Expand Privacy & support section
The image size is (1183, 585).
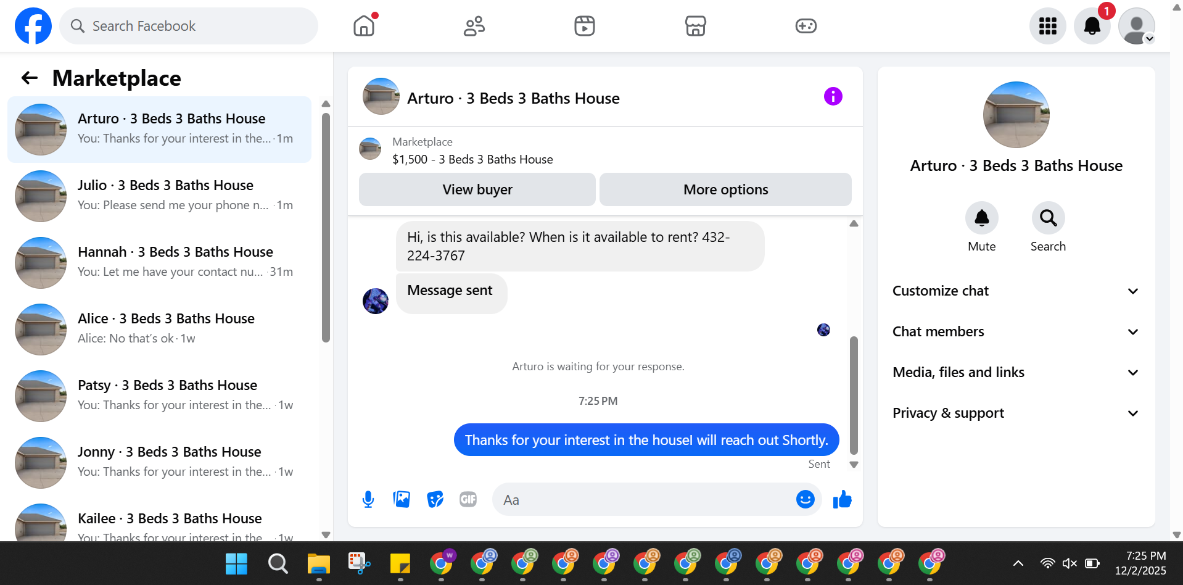(x=1016, y=413)
